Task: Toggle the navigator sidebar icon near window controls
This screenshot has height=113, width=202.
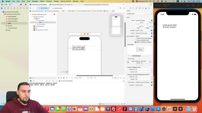Action: click(10, 5)
